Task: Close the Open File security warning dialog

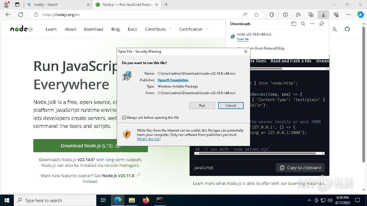Action: (245, 51)
